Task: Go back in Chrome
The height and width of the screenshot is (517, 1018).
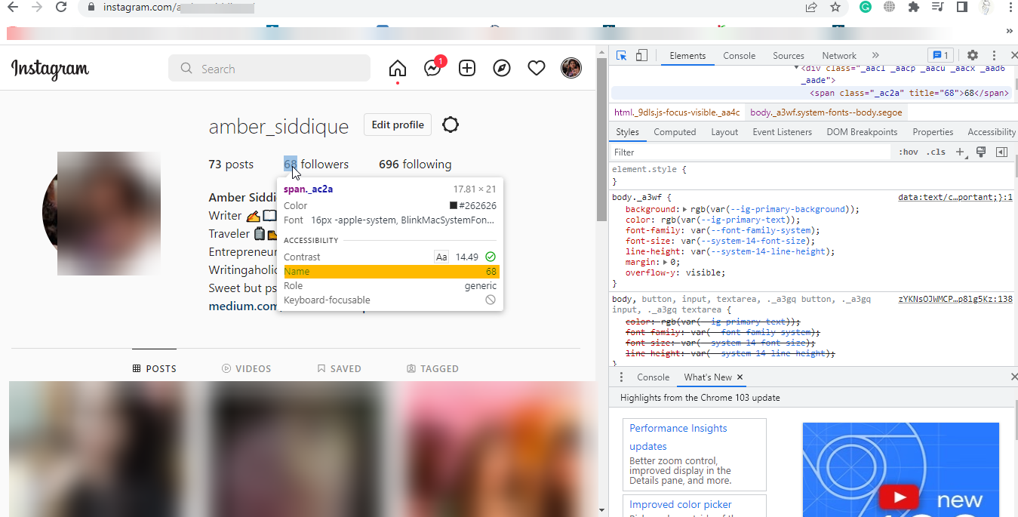Action: tap(13, 8)
